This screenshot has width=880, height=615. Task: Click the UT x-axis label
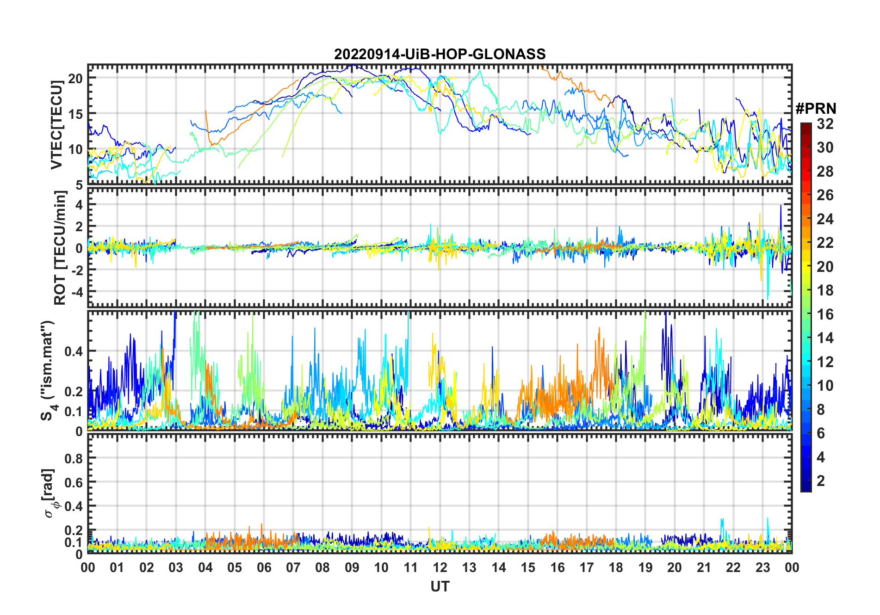(x=440, y=586)
